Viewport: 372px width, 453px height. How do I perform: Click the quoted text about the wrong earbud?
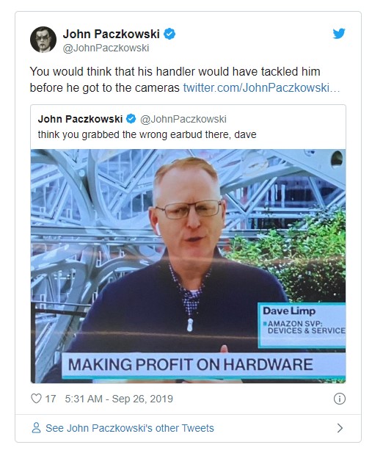pyautogui.click(x=147, y=134)
